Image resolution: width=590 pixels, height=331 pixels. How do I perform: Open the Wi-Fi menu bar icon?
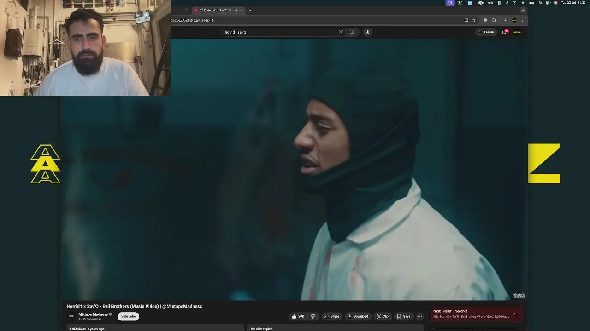point(523,3)
